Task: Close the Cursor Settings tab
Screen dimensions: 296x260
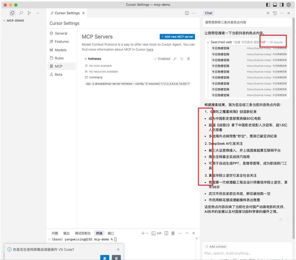Action: 83,13
